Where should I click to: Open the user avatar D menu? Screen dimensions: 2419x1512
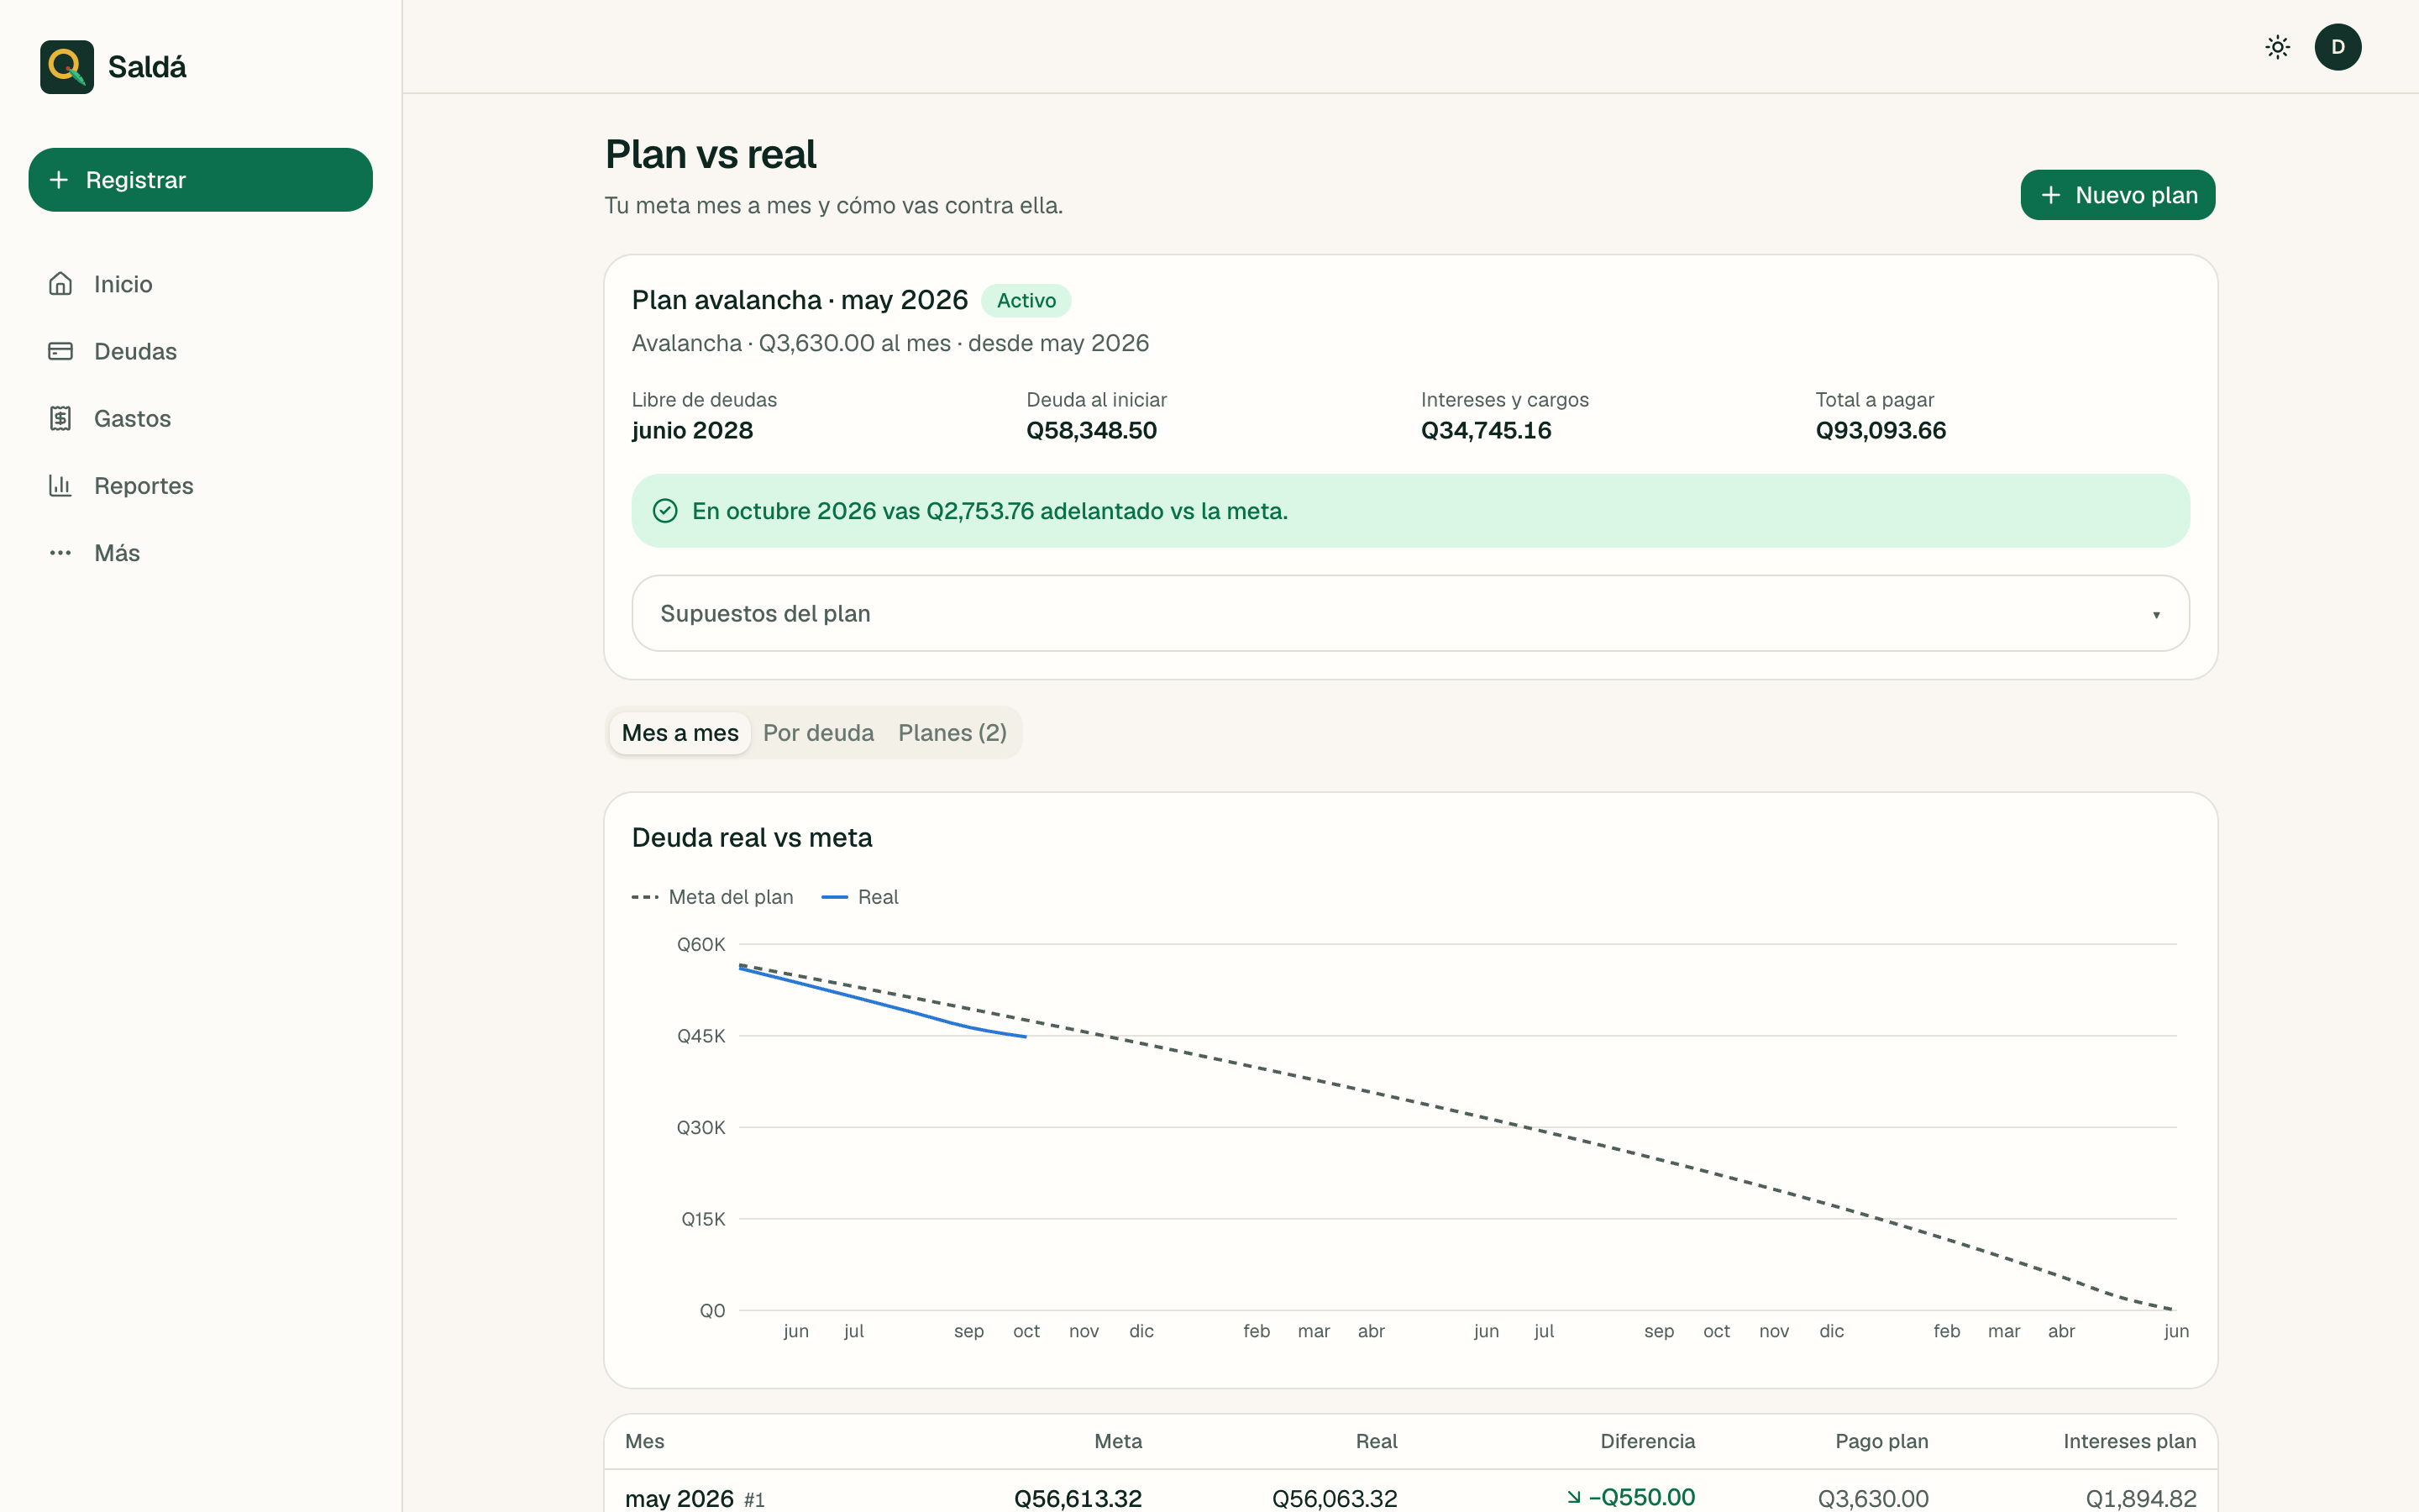[x=2337, y=47]
